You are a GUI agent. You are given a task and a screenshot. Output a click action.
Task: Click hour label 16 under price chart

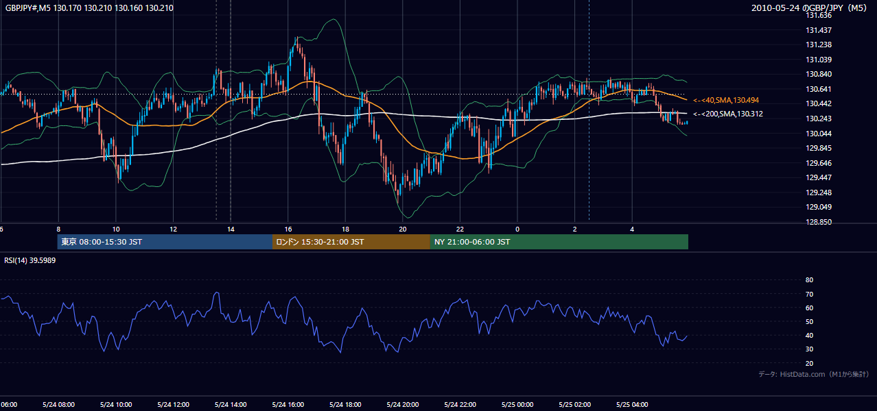(288, 229)
